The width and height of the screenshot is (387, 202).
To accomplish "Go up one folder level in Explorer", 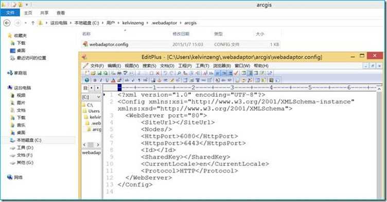I will 33,23.
